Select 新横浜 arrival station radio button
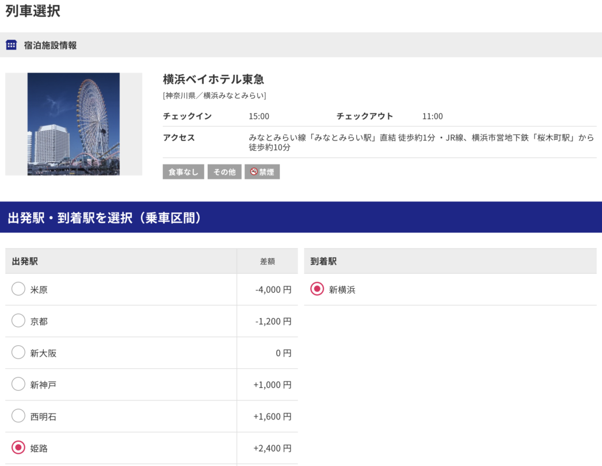 (317, 289)
